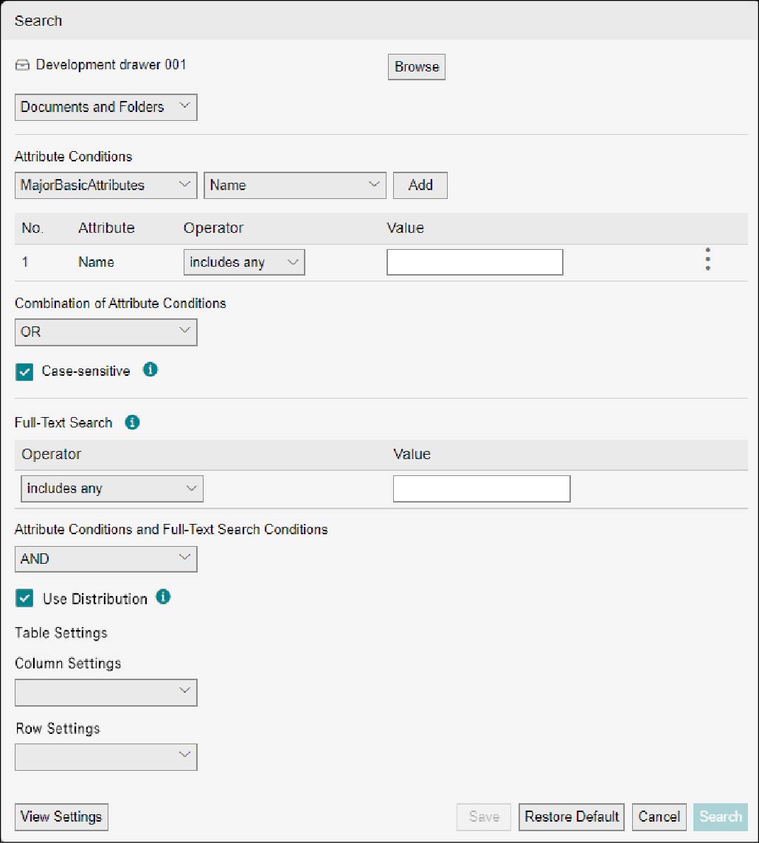Open the Combination of Attribute Conditions OR dropdown
The width and height of the screenshot is (759, 843).
click(105, 332)
